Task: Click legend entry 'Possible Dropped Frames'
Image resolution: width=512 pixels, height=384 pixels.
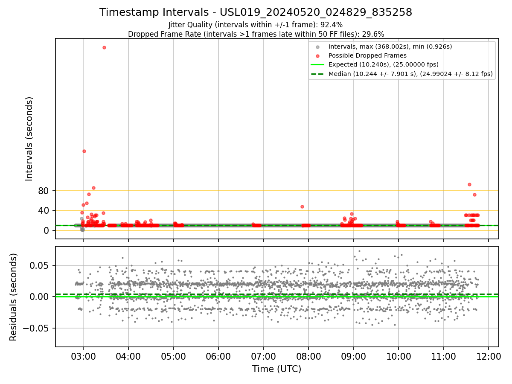Action: [x=367, y=55]
